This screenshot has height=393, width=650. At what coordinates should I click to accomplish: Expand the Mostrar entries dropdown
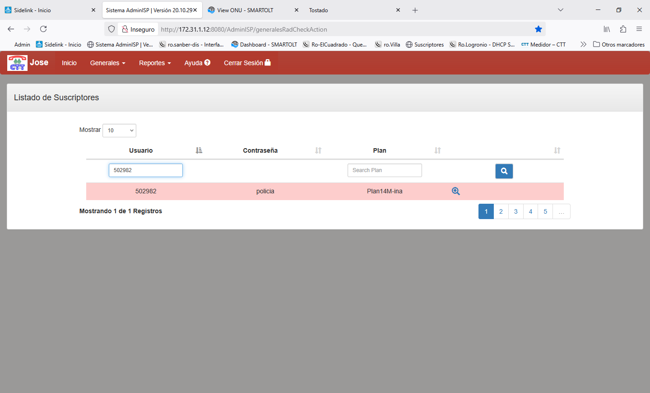click(x=119, y=131)
